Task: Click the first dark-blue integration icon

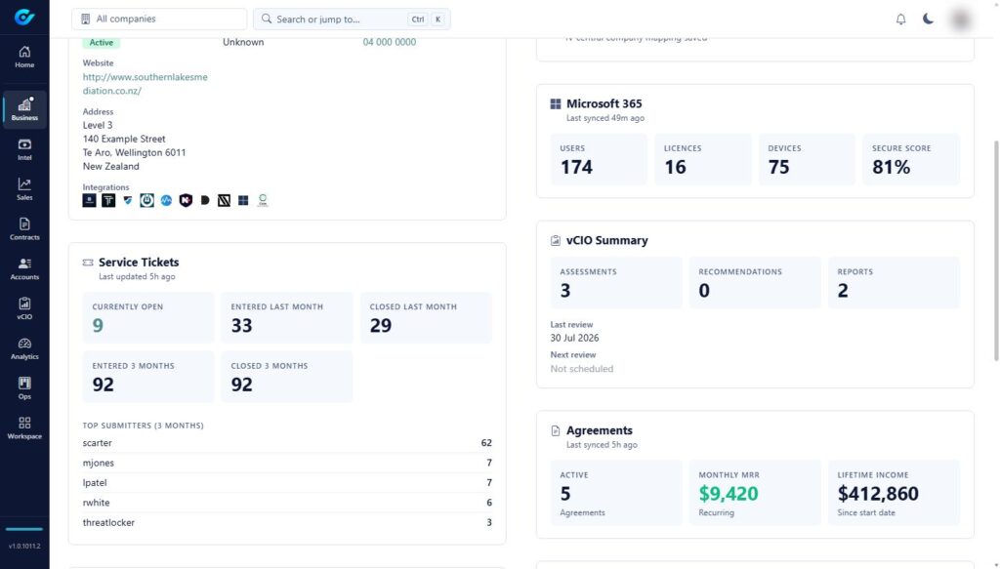Action: (x=89, y=200)
